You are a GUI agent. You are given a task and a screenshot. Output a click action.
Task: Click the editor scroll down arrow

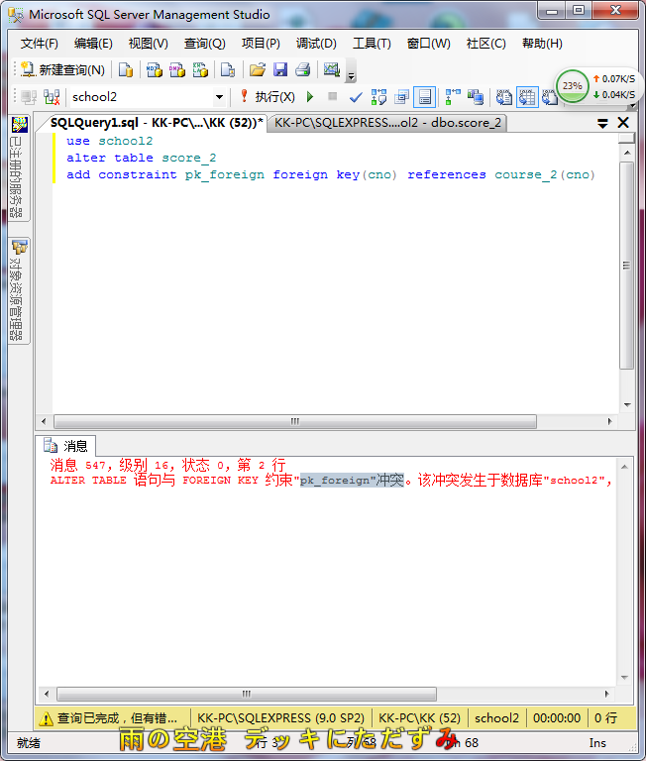point(627,404)
